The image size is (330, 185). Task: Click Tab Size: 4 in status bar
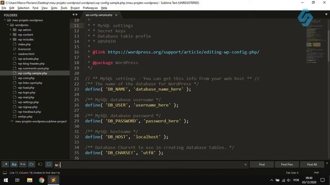pos(292,173)
